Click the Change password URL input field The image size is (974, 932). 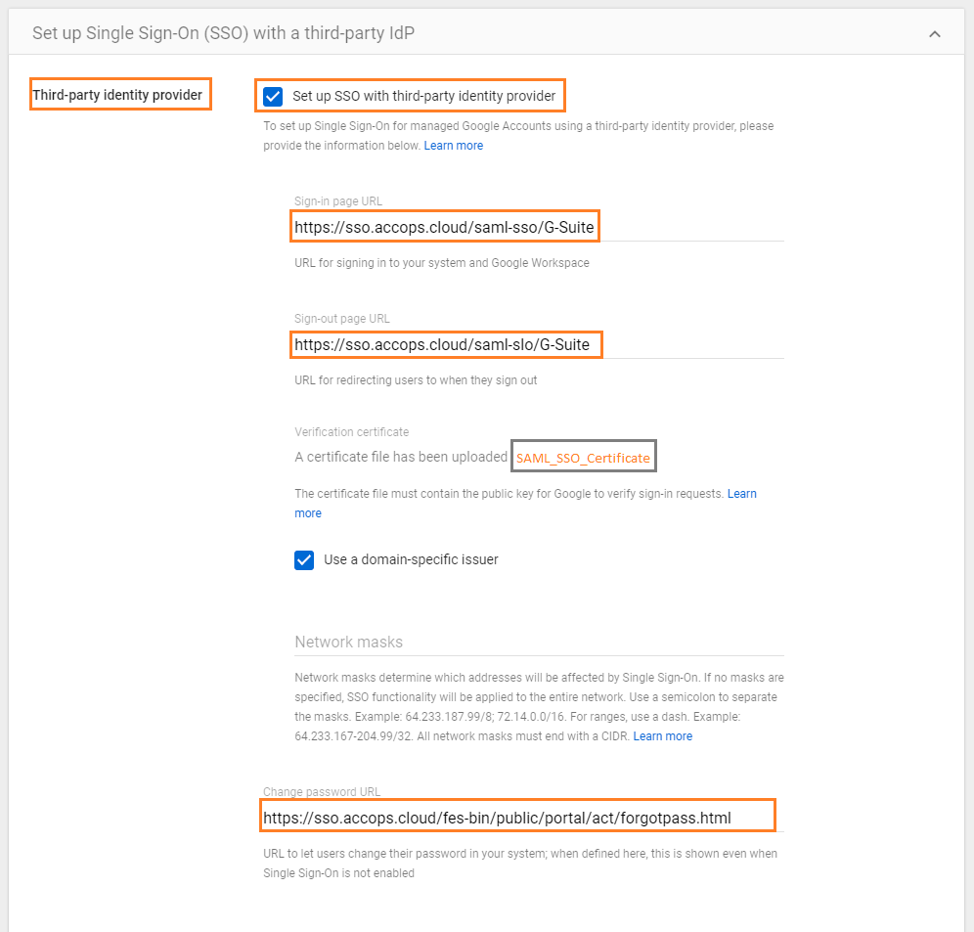(518, 817)
